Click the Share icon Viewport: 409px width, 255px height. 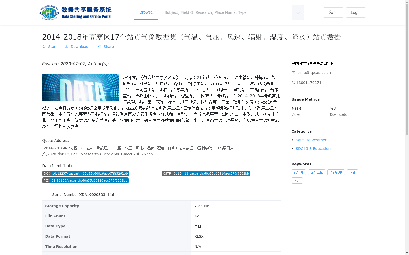click(x=99, y=47)
